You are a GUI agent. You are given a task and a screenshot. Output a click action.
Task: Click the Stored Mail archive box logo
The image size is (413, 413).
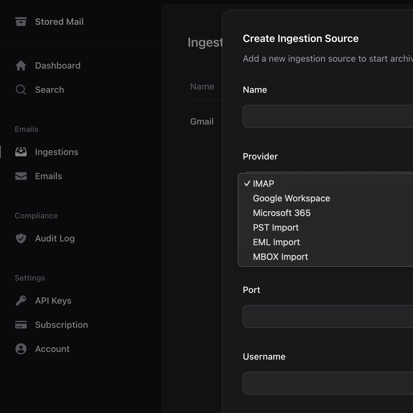click(x=21, y=22)
